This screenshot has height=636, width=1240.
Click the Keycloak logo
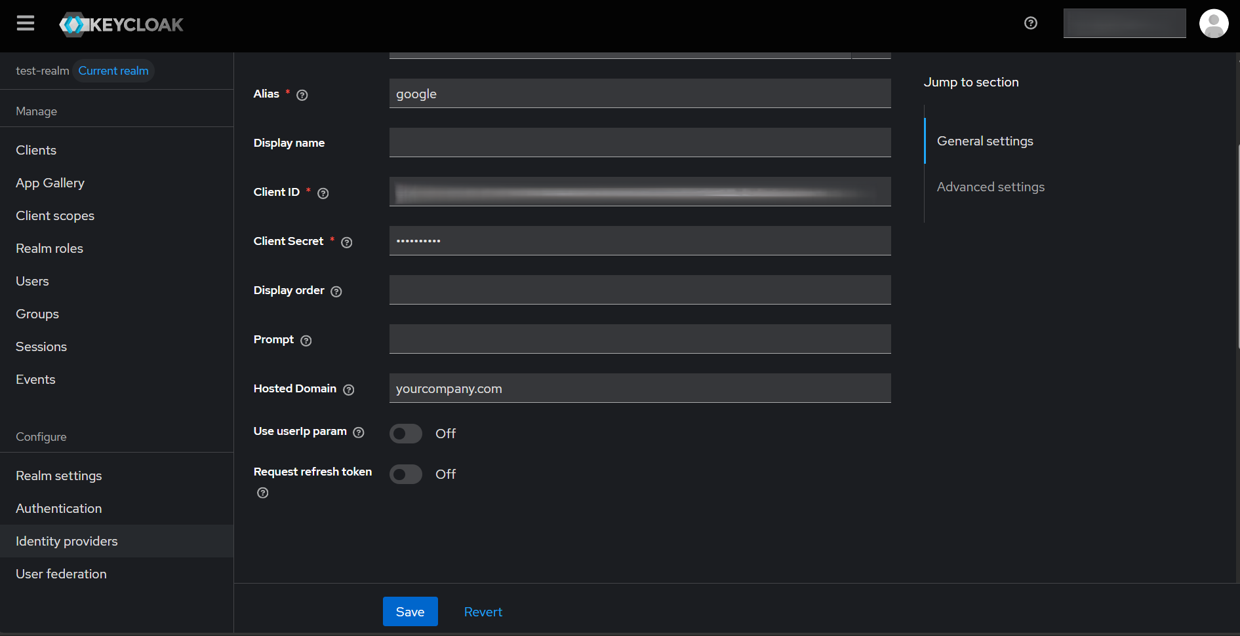121,25
